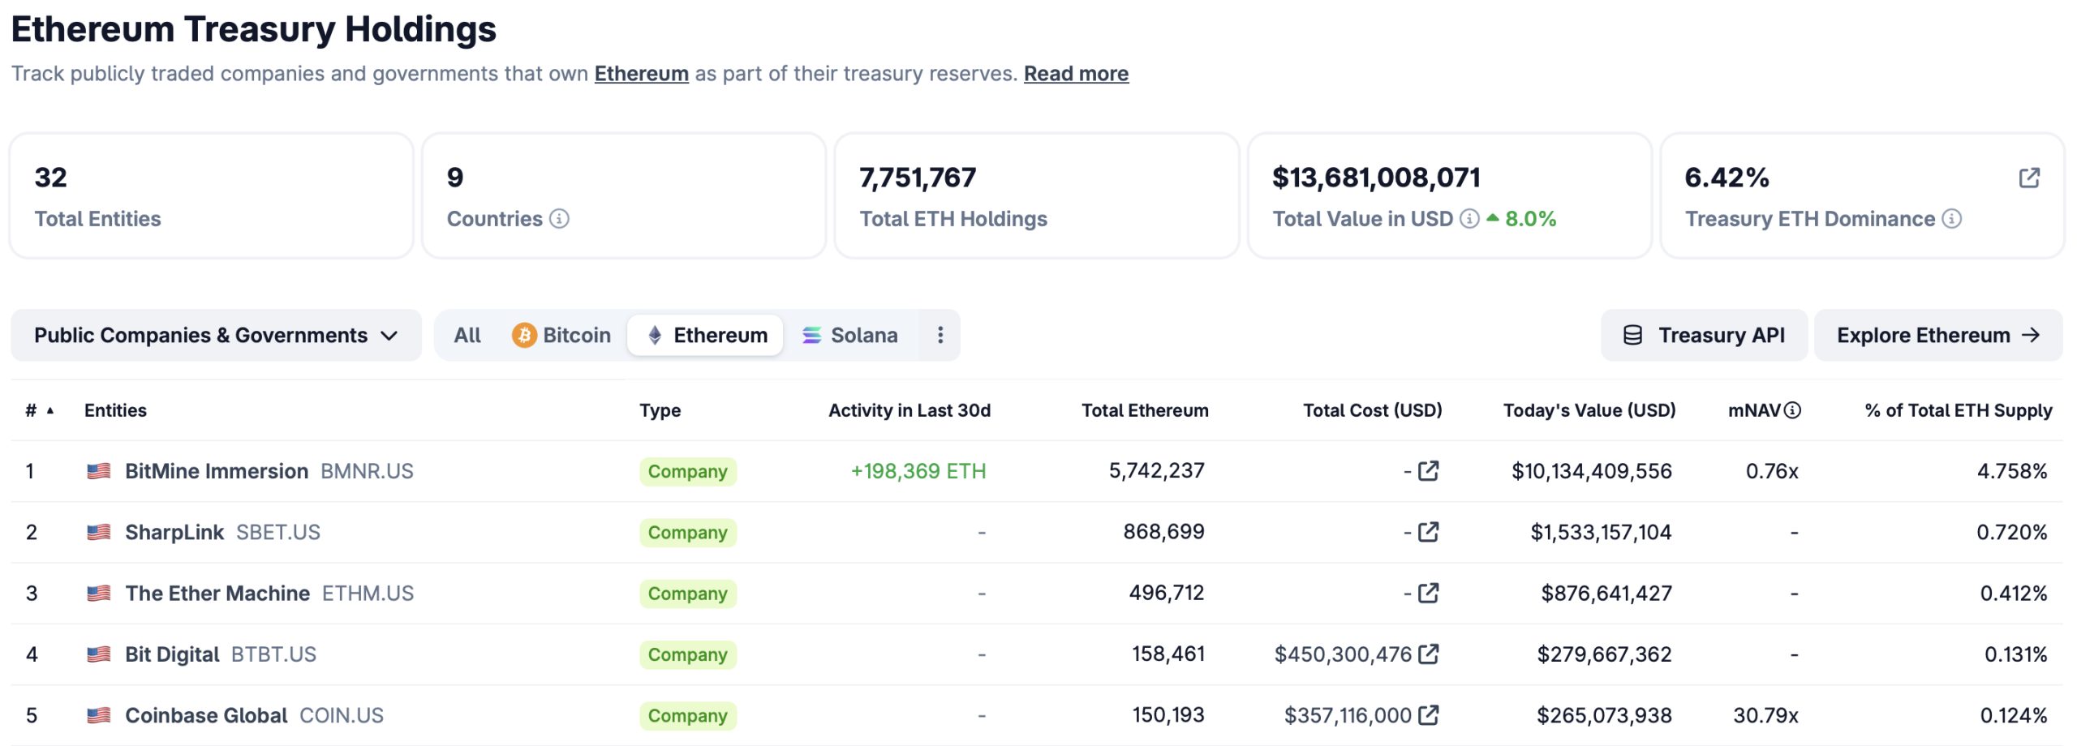This screenshot has width=2077, height=746.
Task: Open external link icon on Treasury ETH Dominance card
Action: pyautogui.click(x=2029, y=178)
